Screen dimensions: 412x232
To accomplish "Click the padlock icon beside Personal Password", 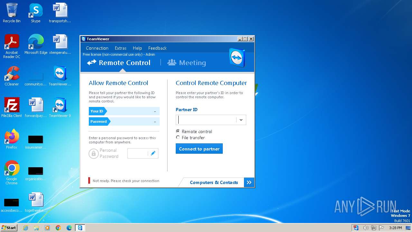I will pos(93,153).
